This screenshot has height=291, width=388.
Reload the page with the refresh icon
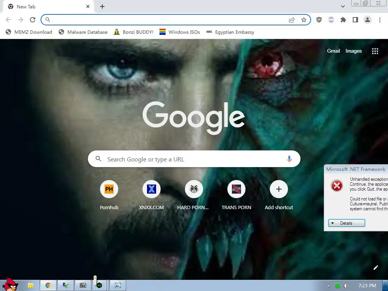33,20
